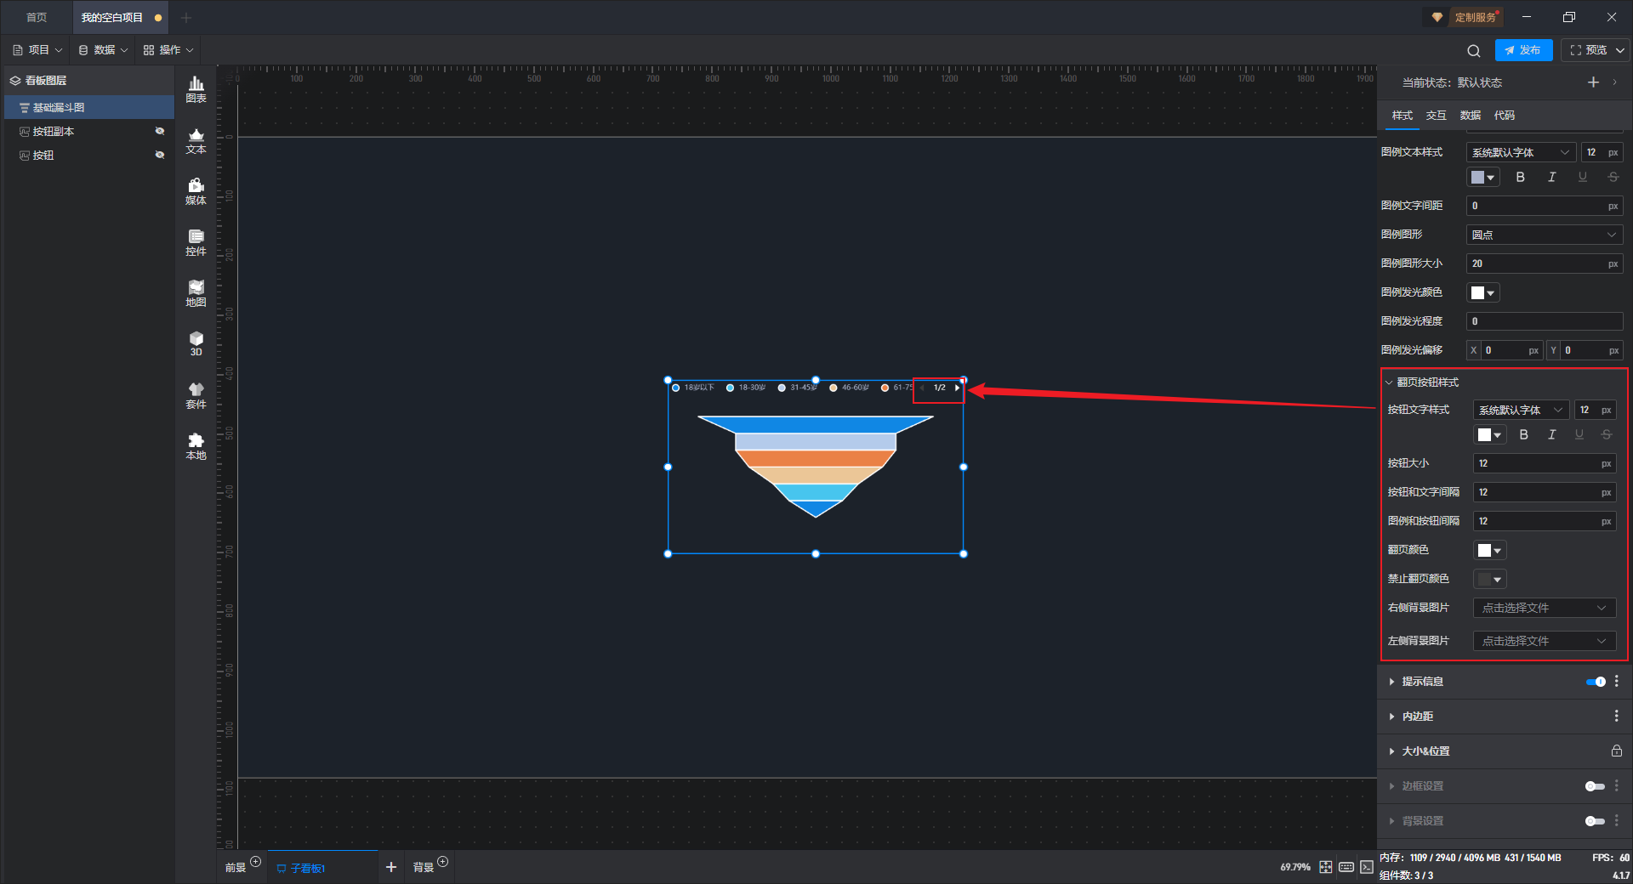The image size is (1633, 884).
Task: Toggle underline for legend text style
Action: pyautogui.click(x=1582, y=177)
